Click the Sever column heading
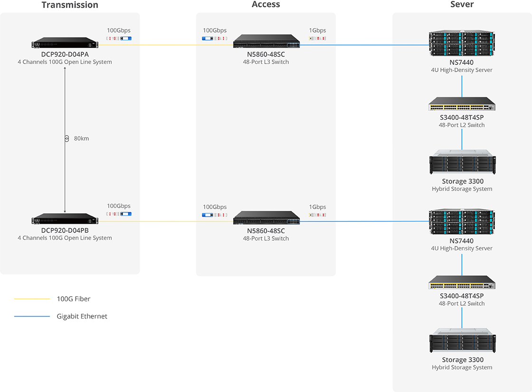 (x=462, y=5)
